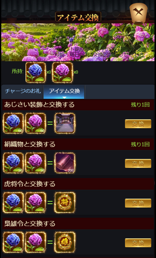Tap 交換 for silk fabric
The height and width of the screenshot is (258, 156).
pyautogui.click(x=138, y=163)
